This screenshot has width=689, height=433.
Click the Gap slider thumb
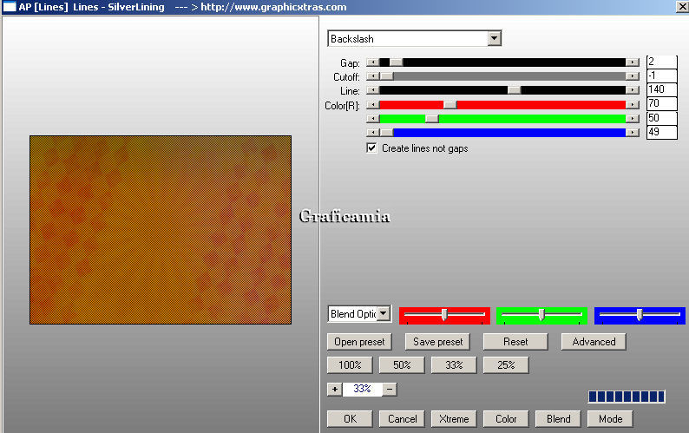[x=396, y=62]
